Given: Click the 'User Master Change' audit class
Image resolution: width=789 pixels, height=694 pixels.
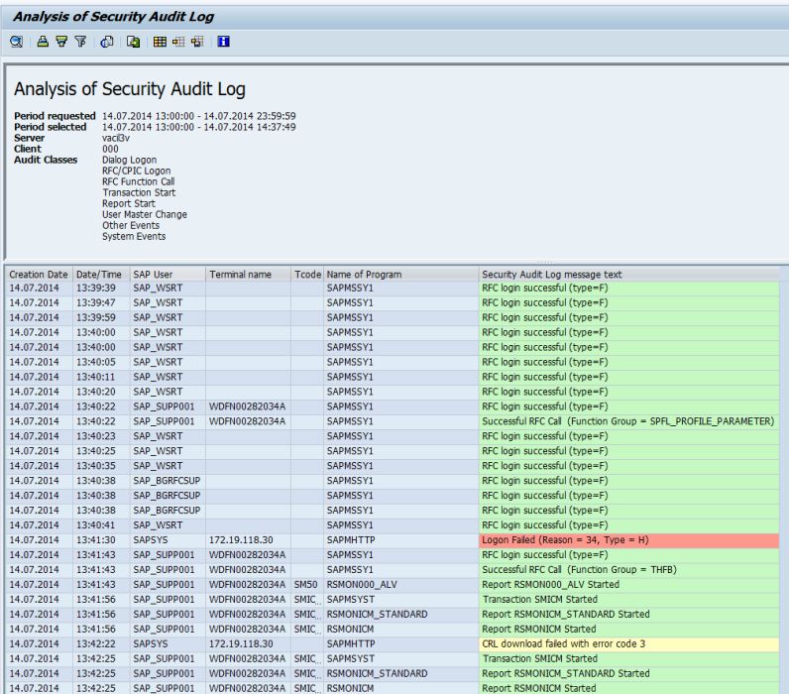Looking at the screenshot, I should point(145,214).
